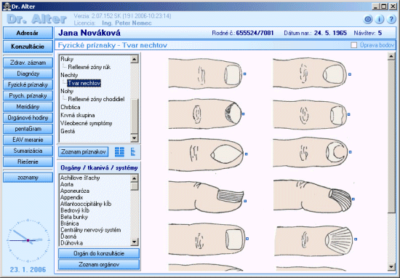Select Nechty in the symptoms tree
400x278 pixels.
(x=69, y=75)
